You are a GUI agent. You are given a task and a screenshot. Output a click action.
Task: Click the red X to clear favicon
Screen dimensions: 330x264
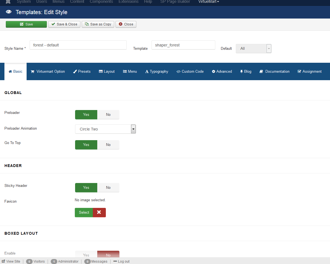click(99, 212)
